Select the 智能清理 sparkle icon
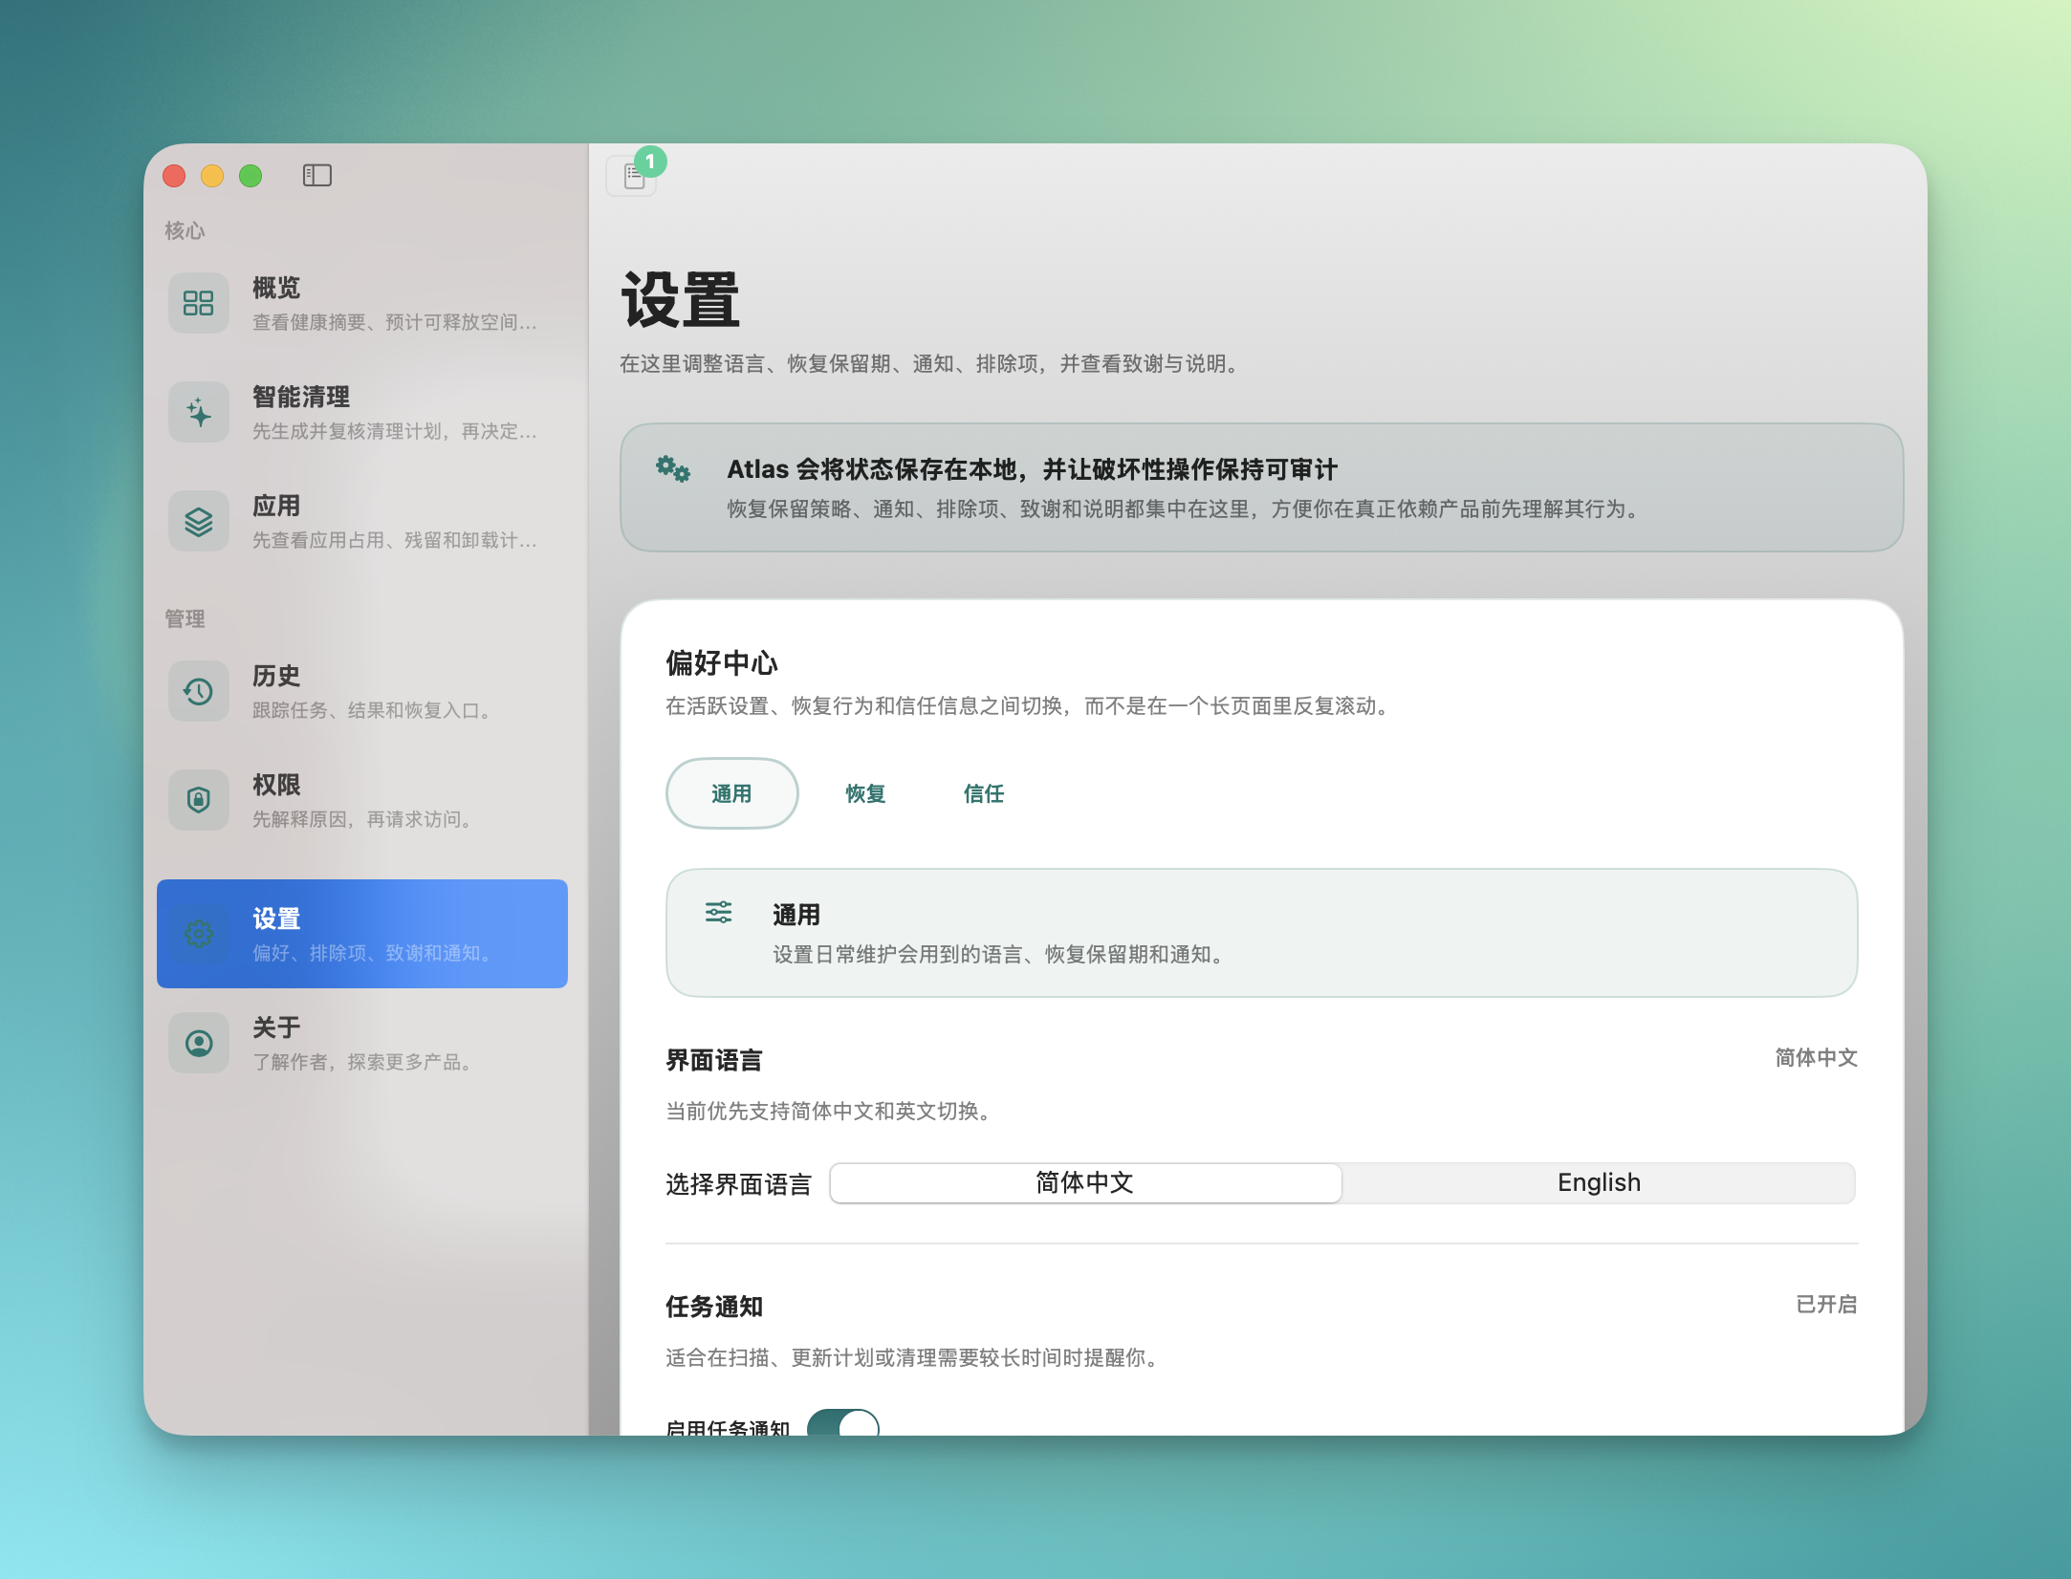2071x1579 pixels. click(x=198, y=411)
